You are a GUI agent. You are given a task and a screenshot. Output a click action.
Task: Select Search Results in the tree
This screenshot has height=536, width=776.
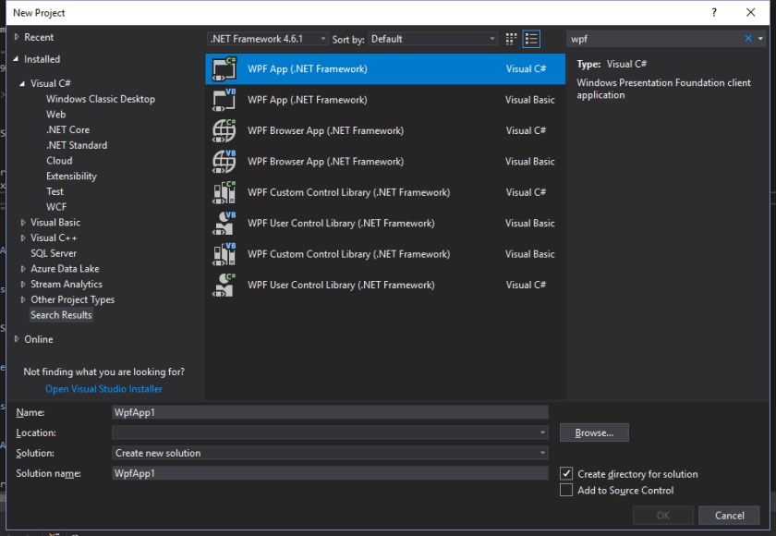pos(61,315)
